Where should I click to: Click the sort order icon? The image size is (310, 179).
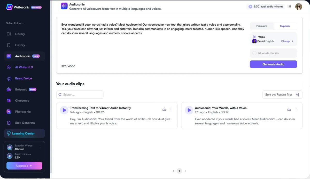click(x=297, y=95)
